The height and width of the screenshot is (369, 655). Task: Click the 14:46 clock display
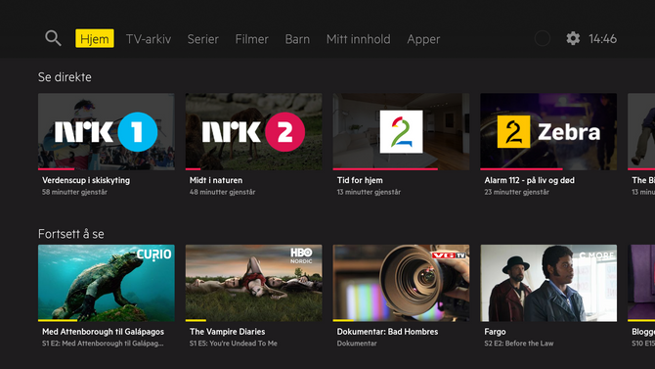[x=602, y=39]
